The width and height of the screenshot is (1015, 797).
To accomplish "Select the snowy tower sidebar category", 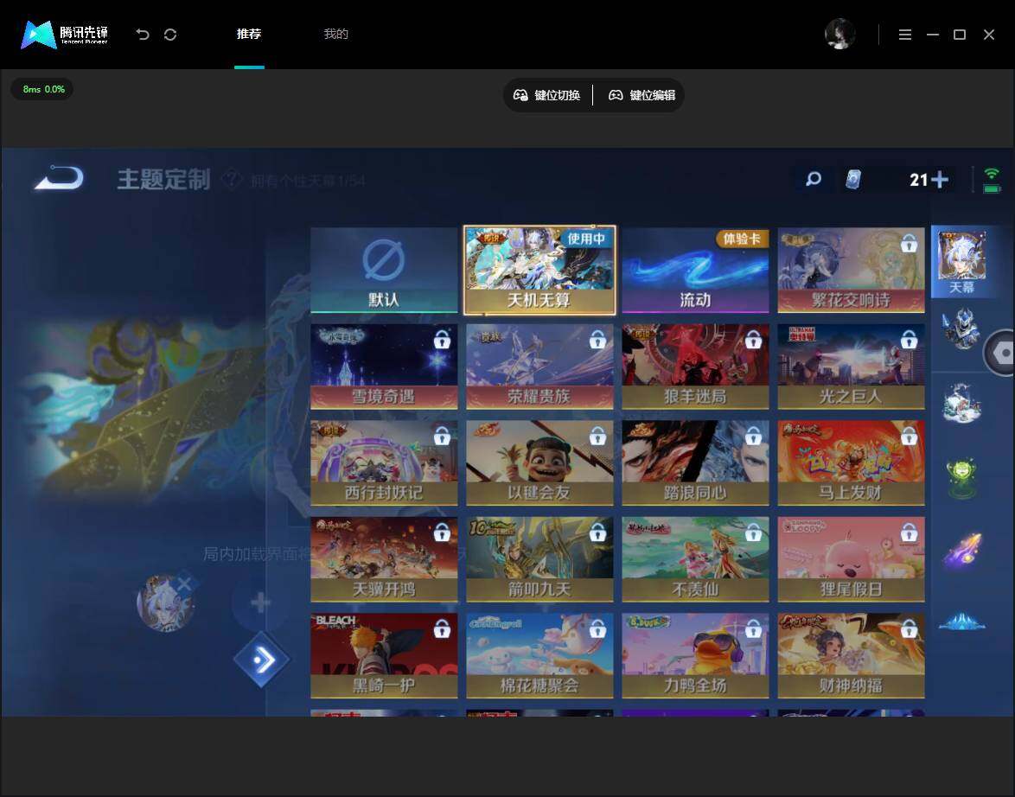I will tap(961, 403).
